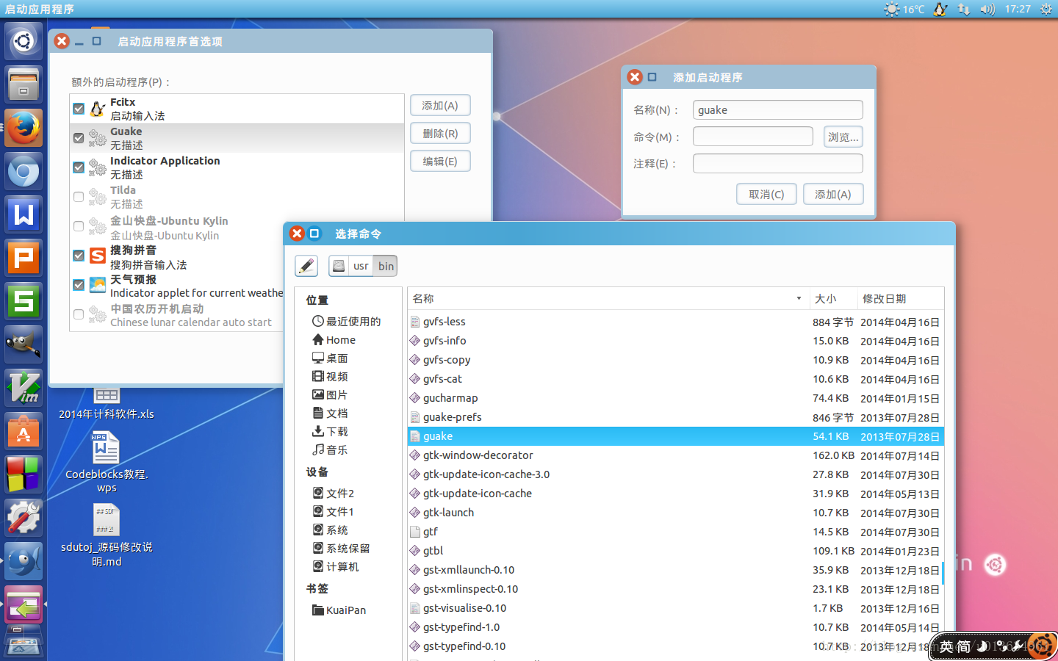Toggle the 搜狗拼音 startup checkbox
This screenshot has height=661, width=1058.
pyautogui.click(x=79, y=256)
